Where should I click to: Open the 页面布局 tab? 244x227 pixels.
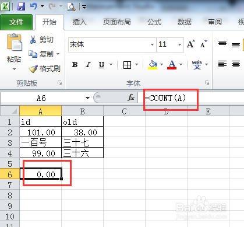pos(116,22)
